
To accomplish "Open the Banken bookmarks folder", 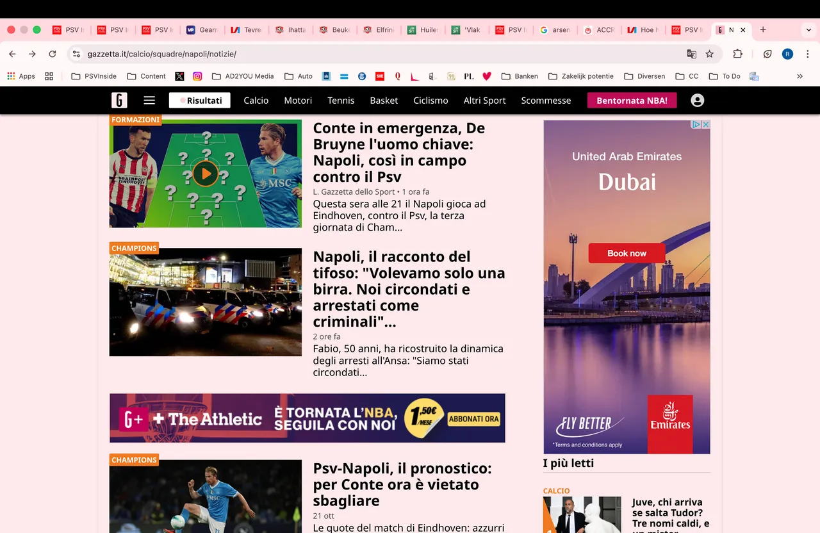I will [x=520, y=76].
